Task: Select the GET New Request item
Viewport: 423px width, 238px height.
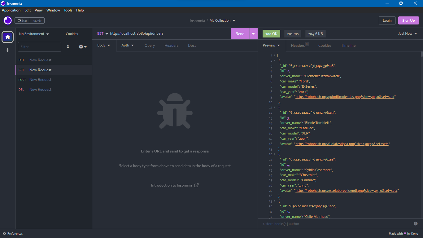Action: click(54, 70)
